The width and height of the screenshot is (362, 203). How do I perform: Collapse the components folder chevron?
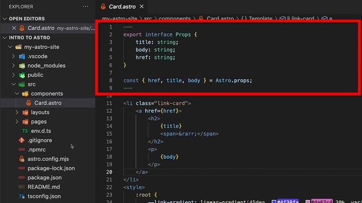[x=17, y=94]
